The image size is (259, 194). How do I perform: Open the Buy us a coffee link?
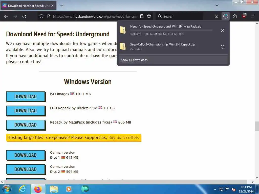[124, 137]
